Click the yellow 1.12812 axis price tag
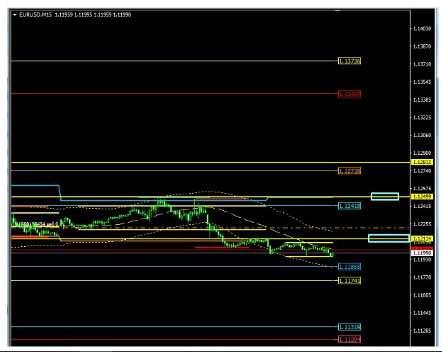This screenshot has height=352, width=442. 422,162
